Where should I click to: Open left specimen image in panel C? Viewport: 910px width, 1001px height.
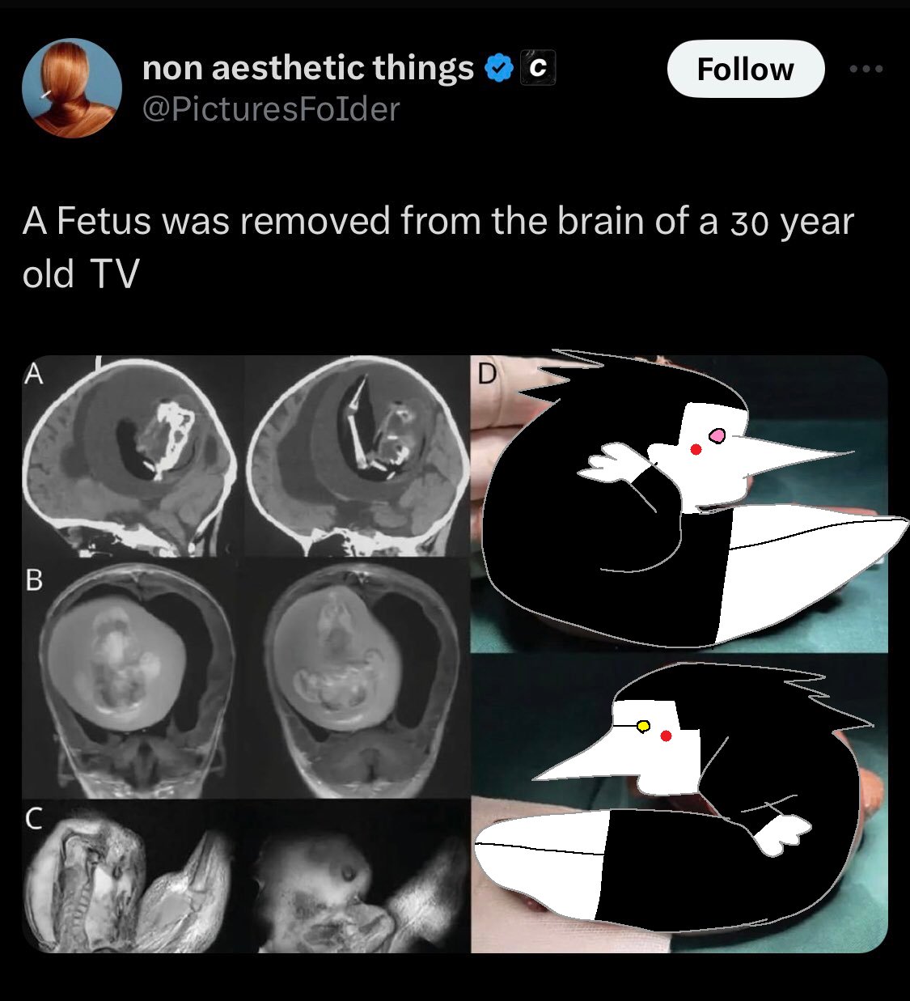[x=133, y=876]
